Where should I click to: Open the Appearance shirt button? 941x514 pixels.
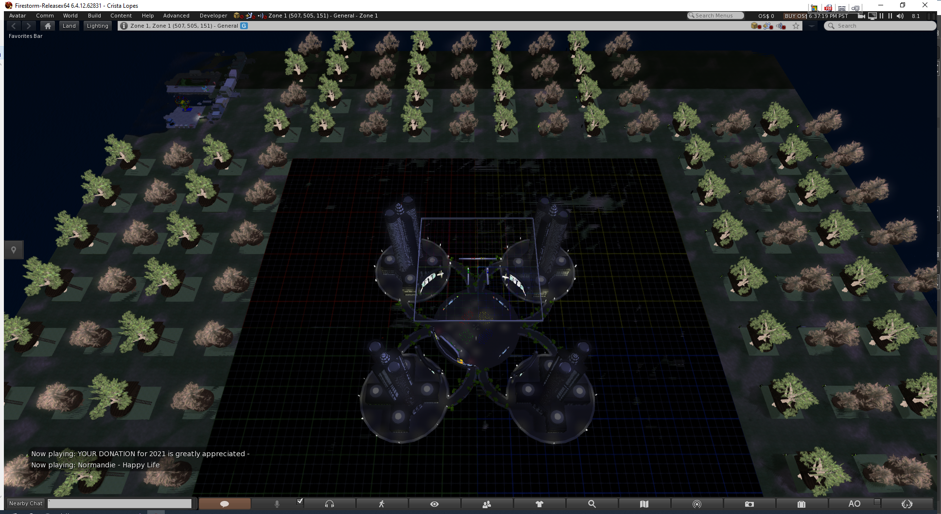tap(540, 504)
